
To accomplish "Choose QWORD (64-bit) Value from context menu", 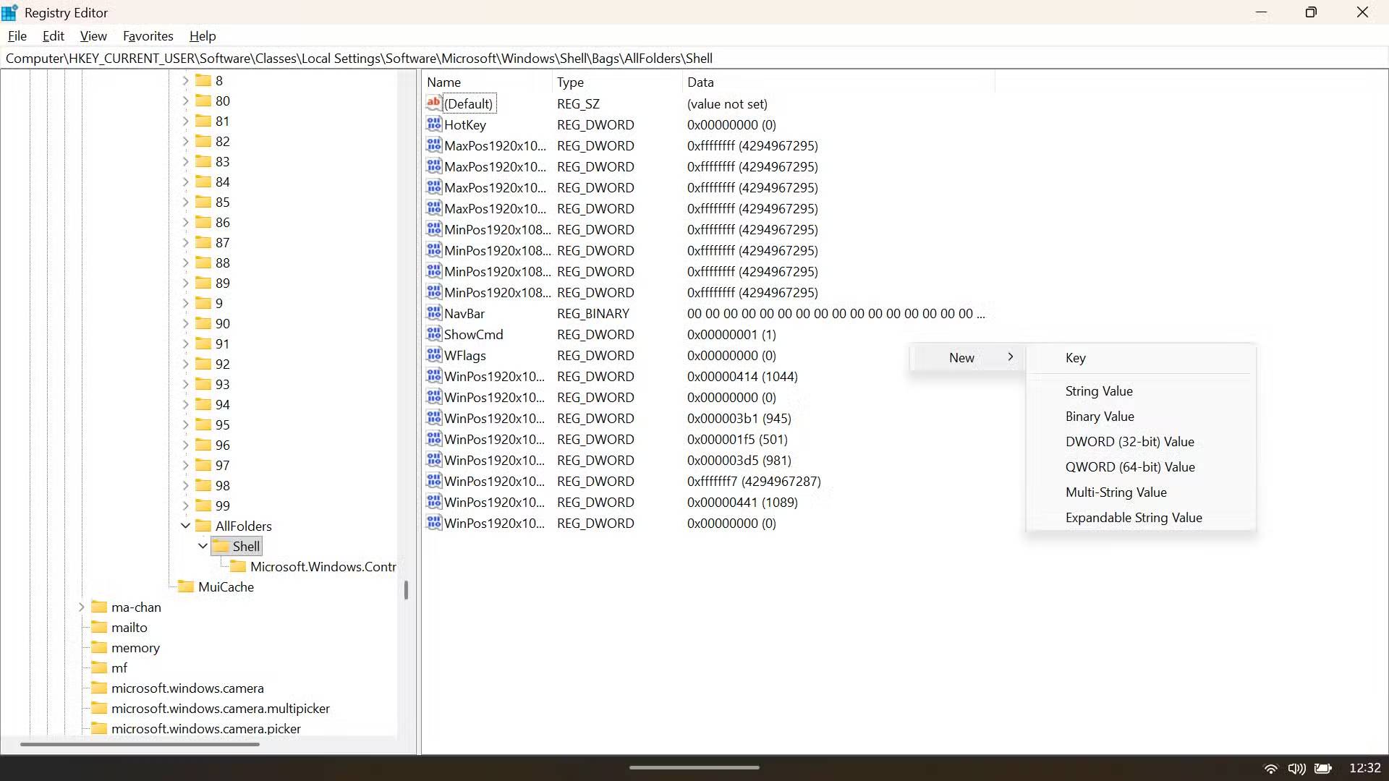I will (x=1130, y=466).
